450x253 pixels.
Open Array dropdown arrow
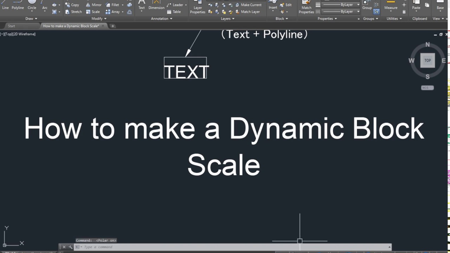click(123, 12)
